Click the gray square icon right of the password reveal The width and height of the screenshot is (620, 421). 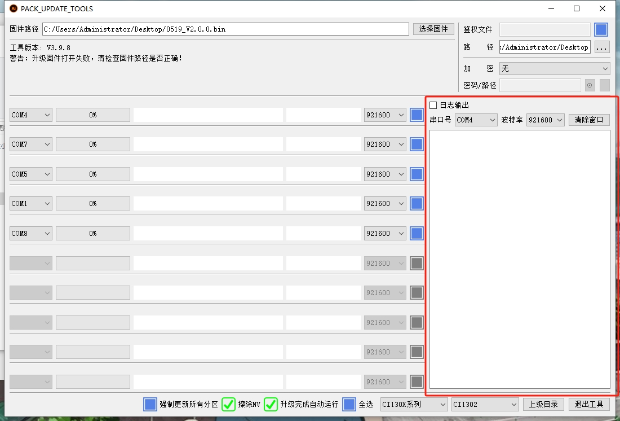(603, 85)
